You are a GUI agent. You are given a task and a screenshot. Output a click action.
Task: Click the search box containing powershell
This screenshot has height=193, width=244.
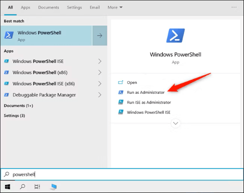pyautogui.click(x=122, y=174)
